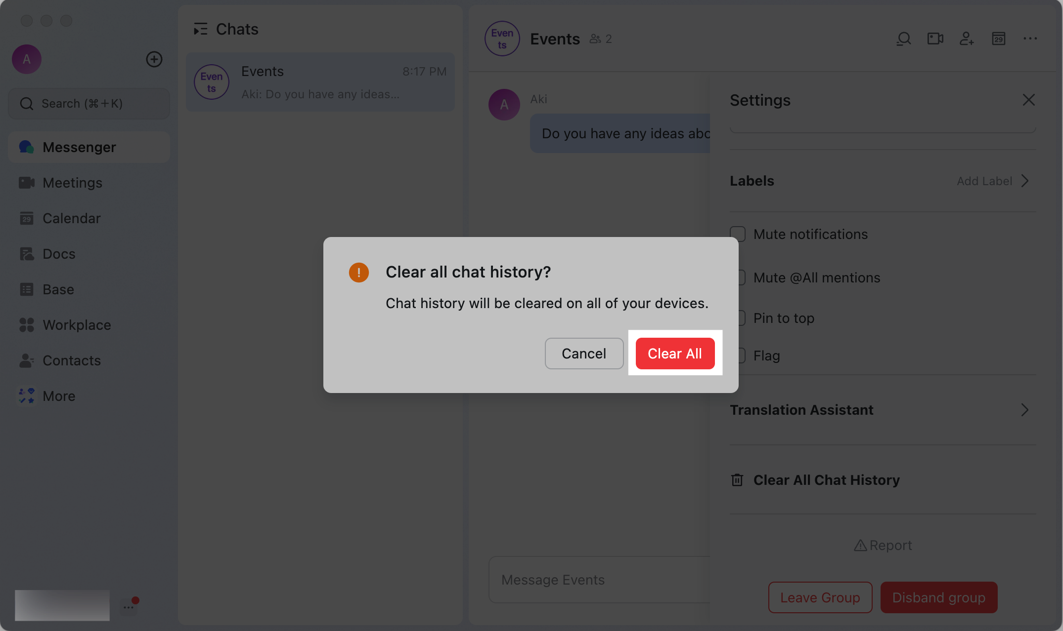Viewport: 1063px width, 631px height.
Task: Check the Mute @All mentions option
Action: click(738, 277)
